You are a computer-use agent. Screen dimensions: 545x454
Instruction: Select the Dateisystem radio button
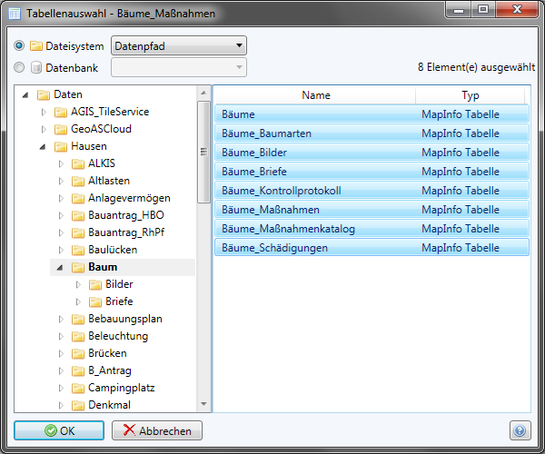[x=19, y=45]
